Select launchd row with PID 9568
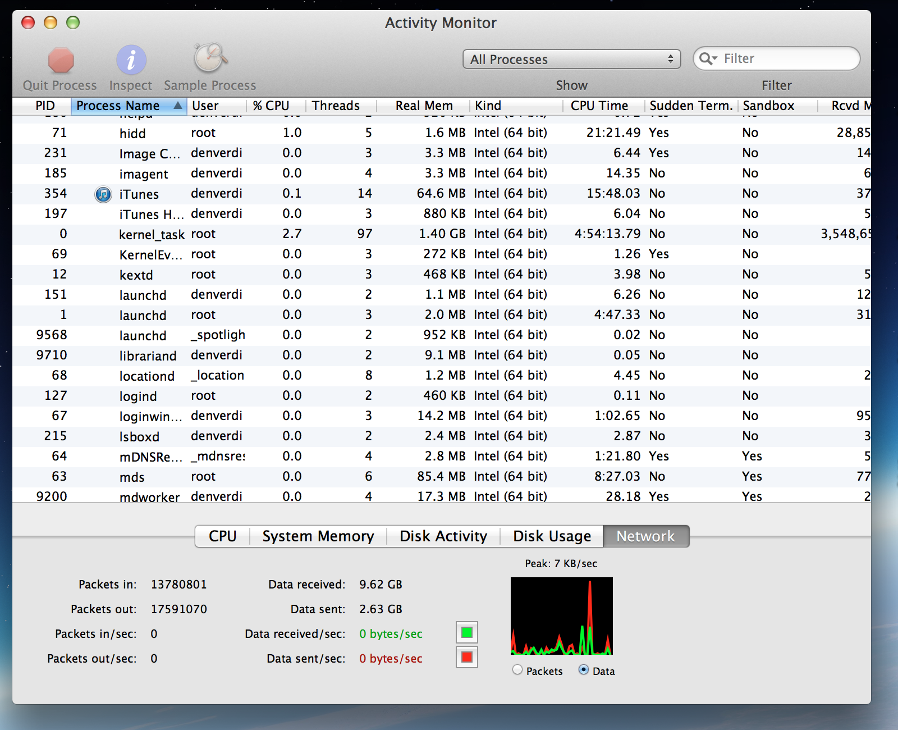 point(442,335)
